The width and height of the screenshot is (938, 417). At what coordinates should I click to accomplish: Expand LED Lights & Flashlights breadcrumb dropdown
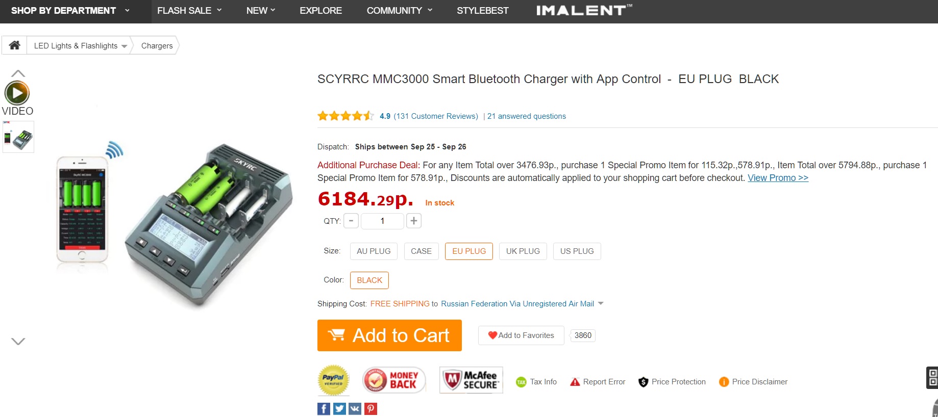(124, 46)
